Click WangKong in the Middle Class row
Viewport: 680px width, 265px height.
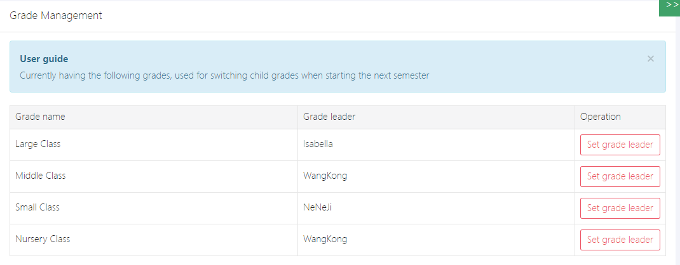click(x=325, y=176)
